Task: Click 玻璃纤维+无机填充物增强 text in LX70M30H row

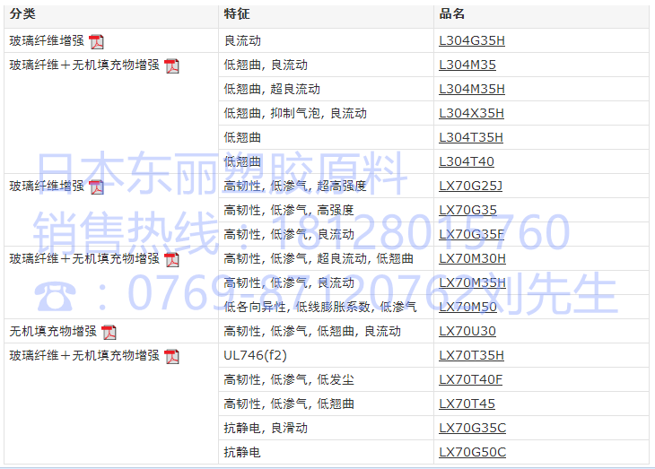Action: (x=84, y=258)
